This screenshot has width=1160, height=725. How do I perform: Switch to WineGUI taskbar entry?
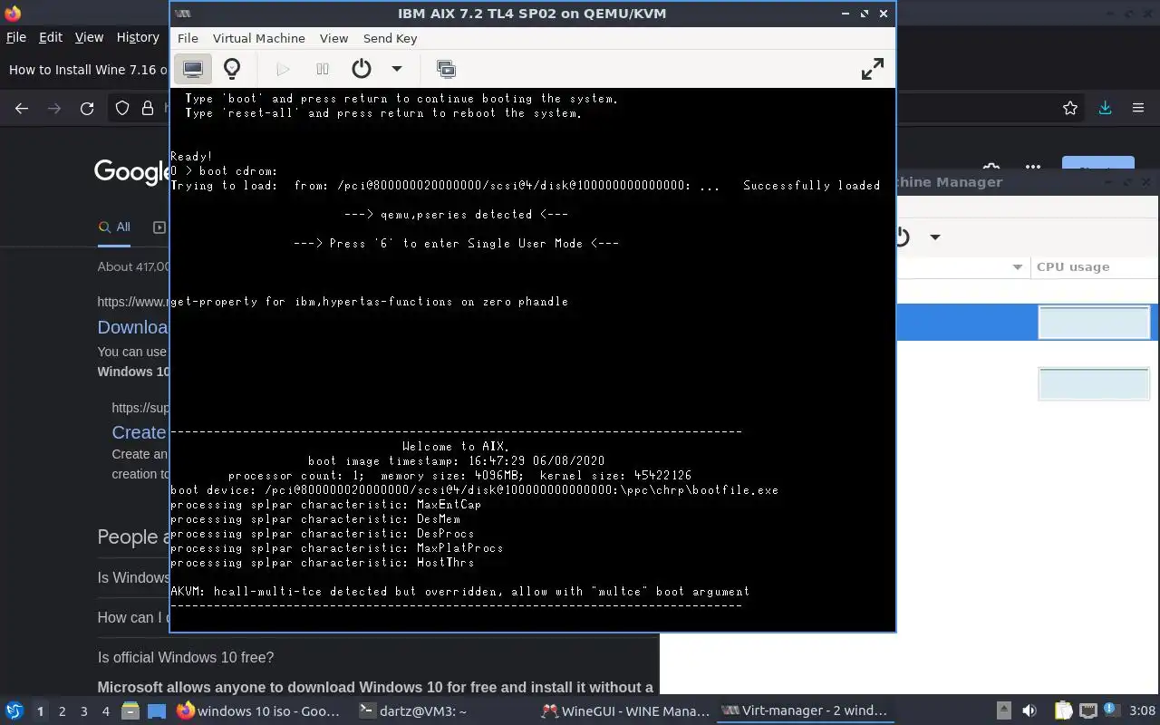pos(625,710)
